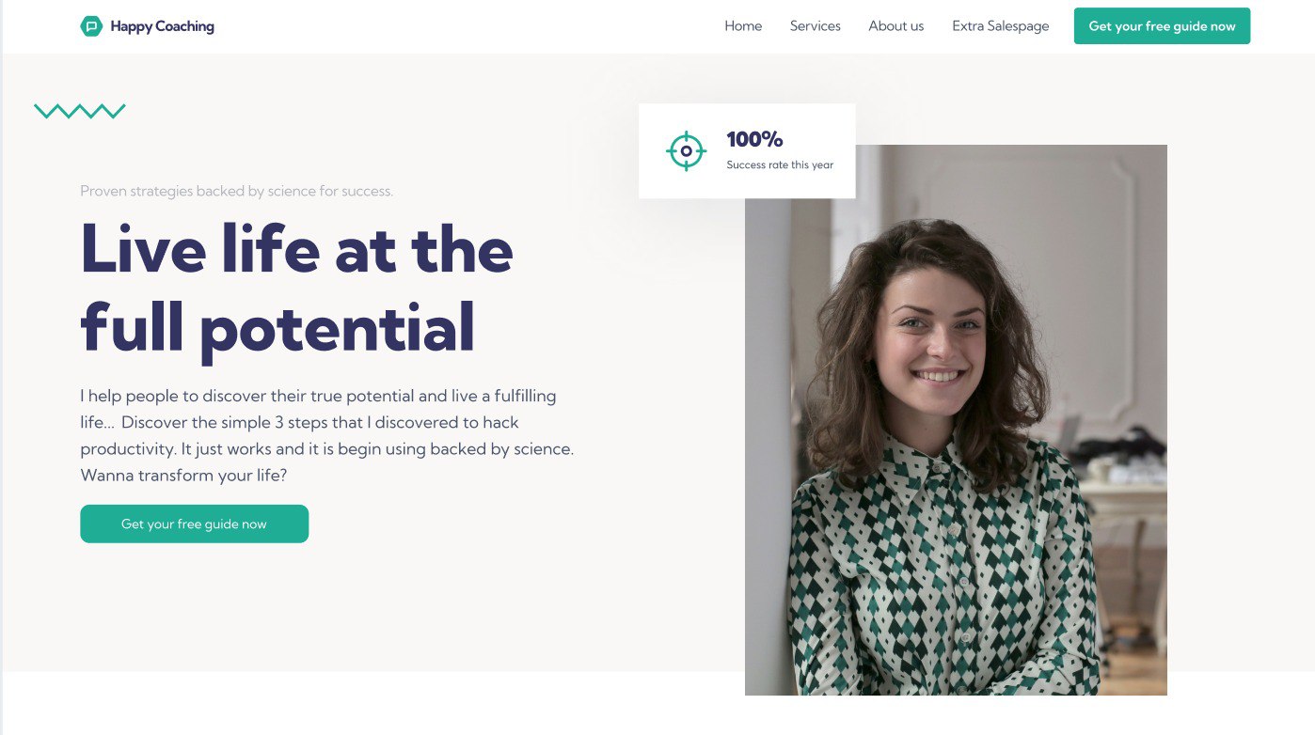Click the headline line Live life at the

[297, 249]
